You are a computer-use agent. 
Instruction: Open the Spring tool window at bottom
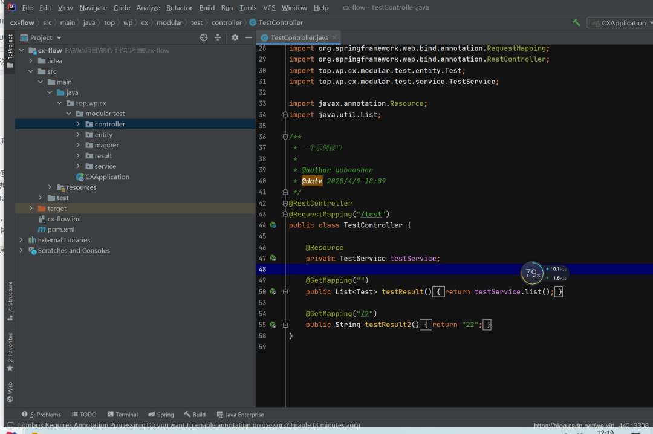161,415
